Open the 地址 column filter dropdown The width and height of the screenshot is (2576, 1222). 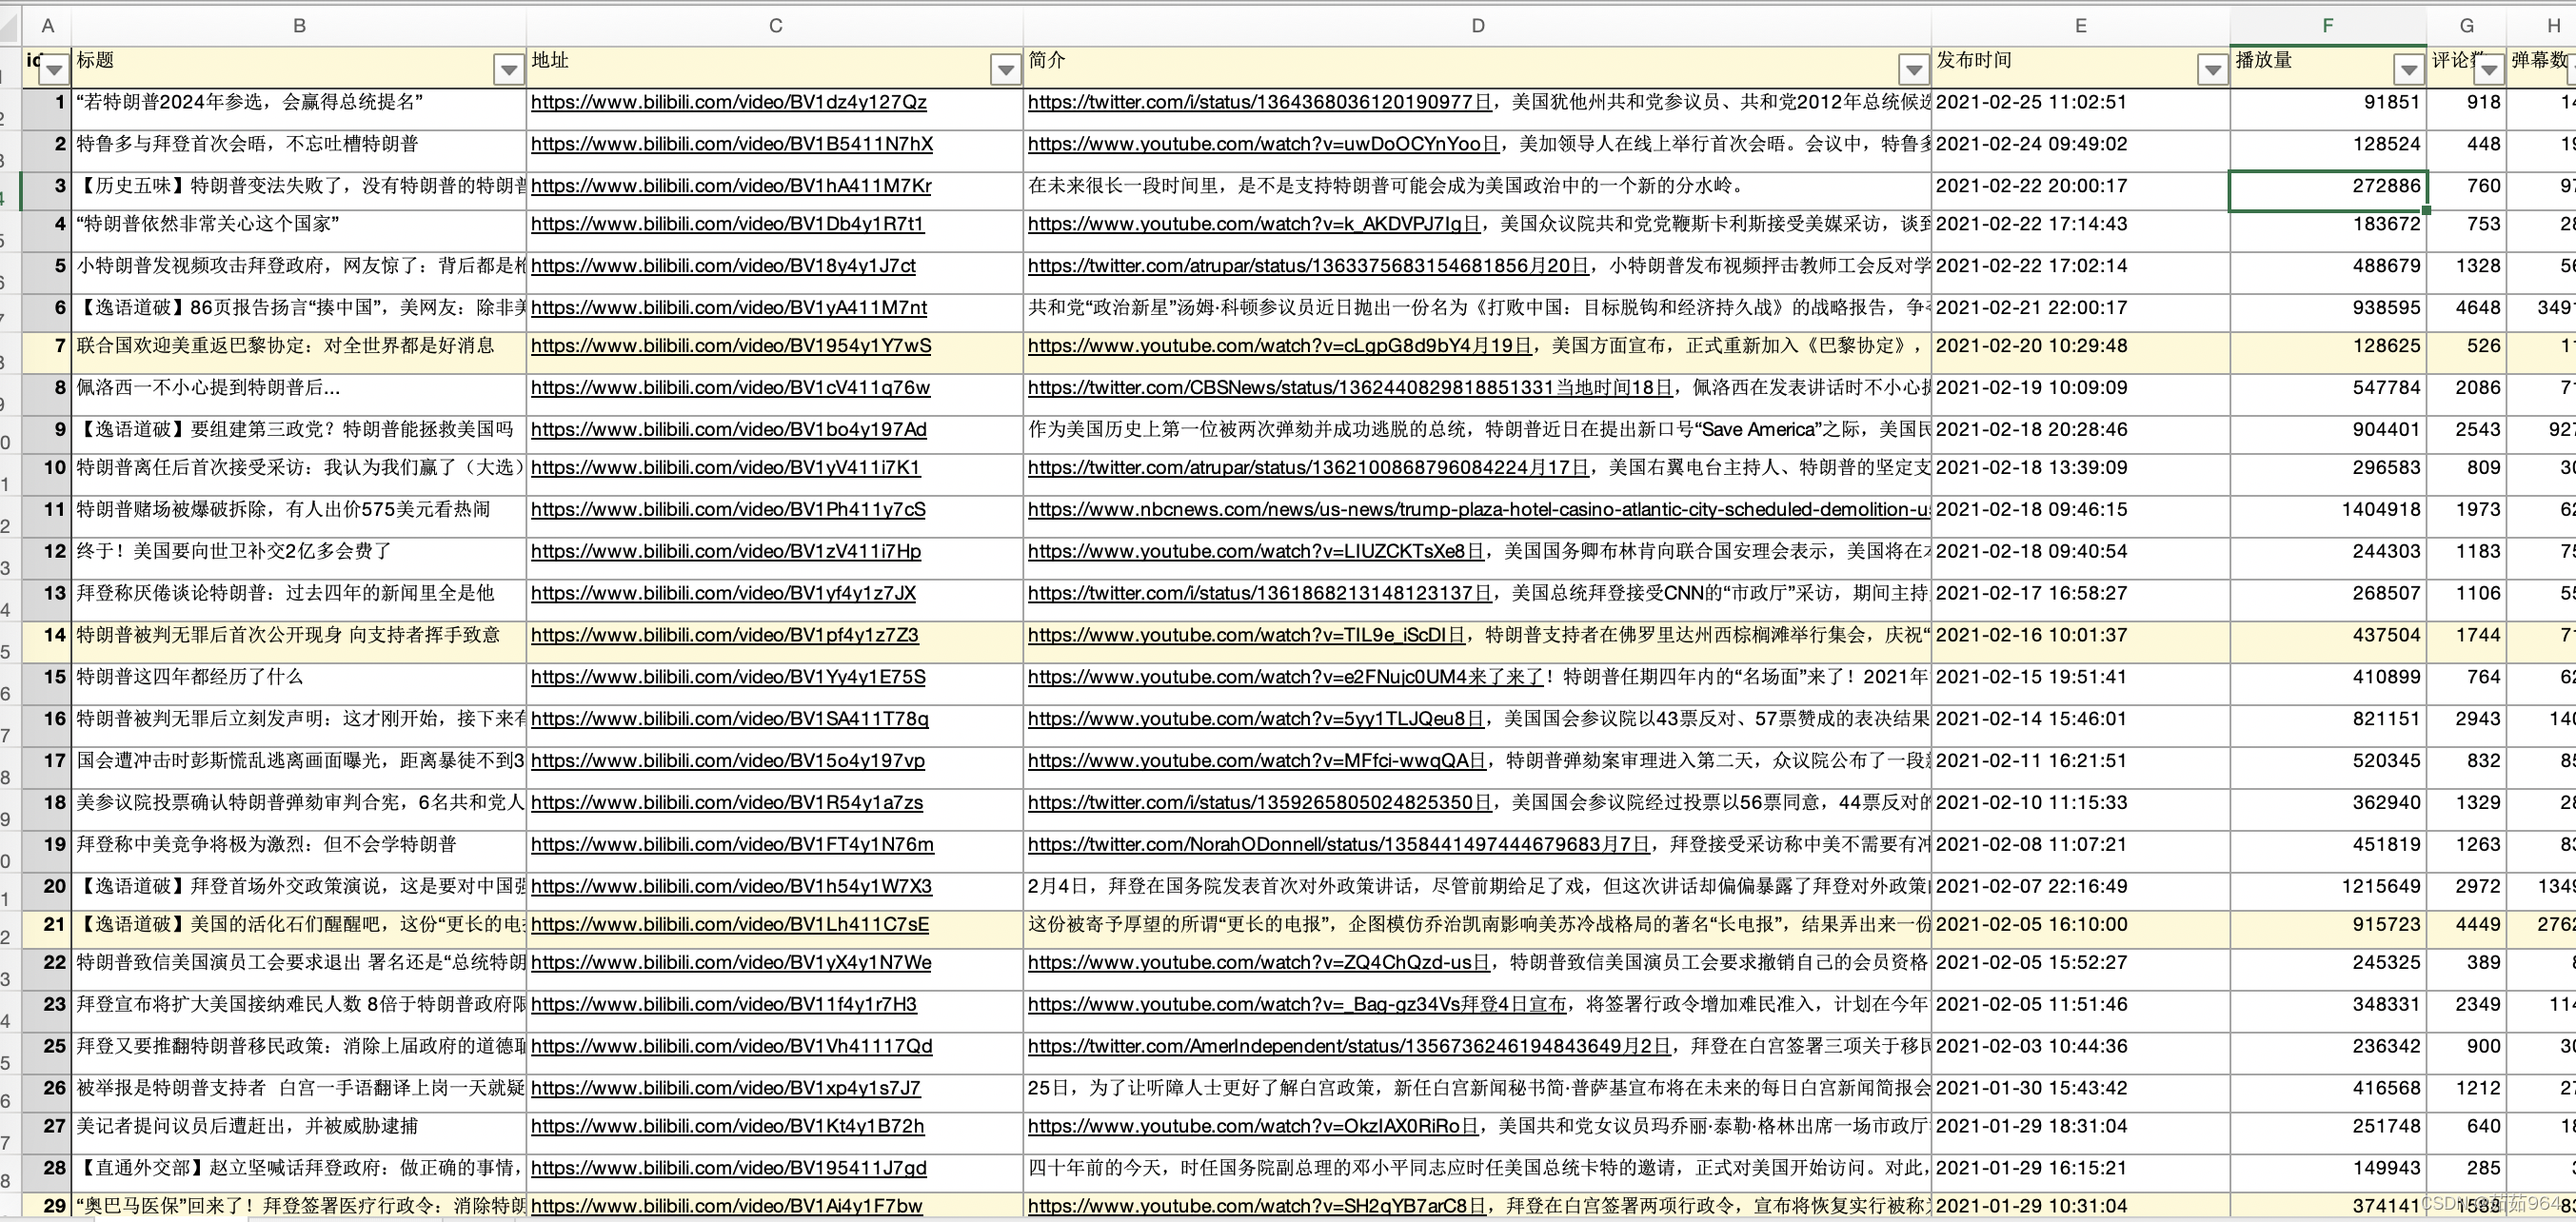tap(1005, 69)
